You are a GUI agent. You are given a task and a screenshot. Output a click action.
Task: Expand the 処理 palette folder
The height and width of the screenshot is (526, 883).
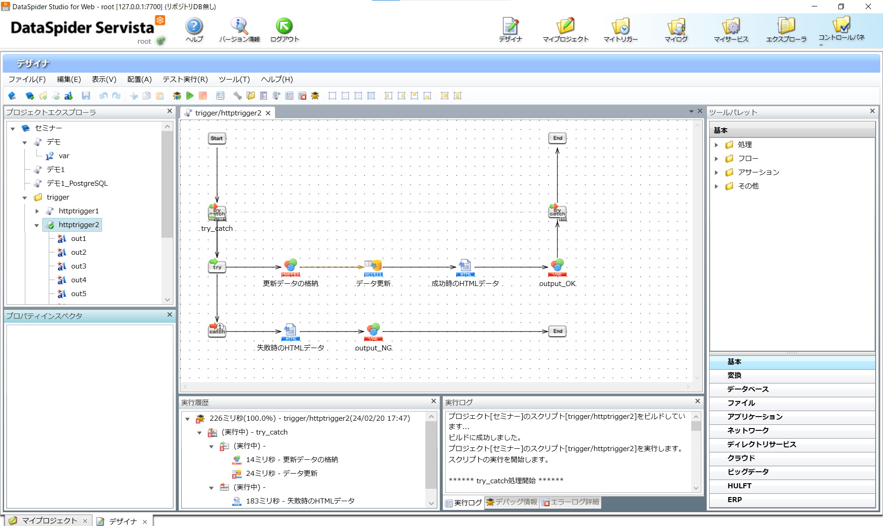pos(716,145)
